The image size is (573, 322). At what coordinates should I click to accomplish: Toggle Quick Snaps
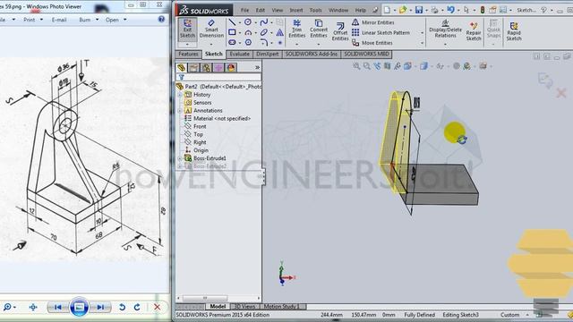point(493,29)
